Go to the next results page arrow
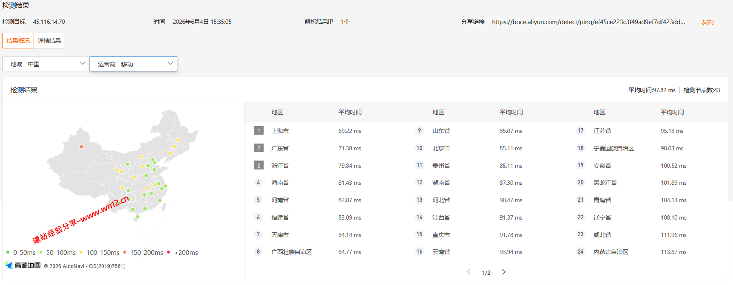This screenshot has height=285, width=733. (504, 272)
